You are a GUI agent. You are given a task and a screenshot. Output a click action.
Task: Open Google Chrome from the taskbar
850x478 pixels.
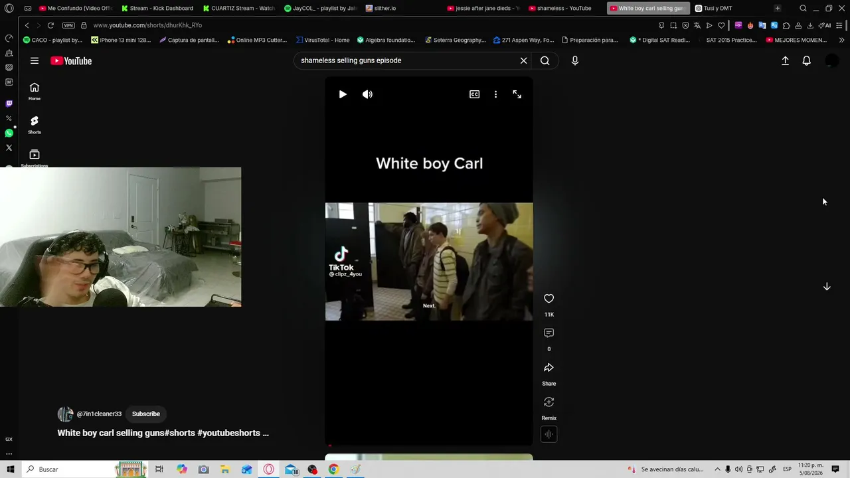[x=333, y=469]
